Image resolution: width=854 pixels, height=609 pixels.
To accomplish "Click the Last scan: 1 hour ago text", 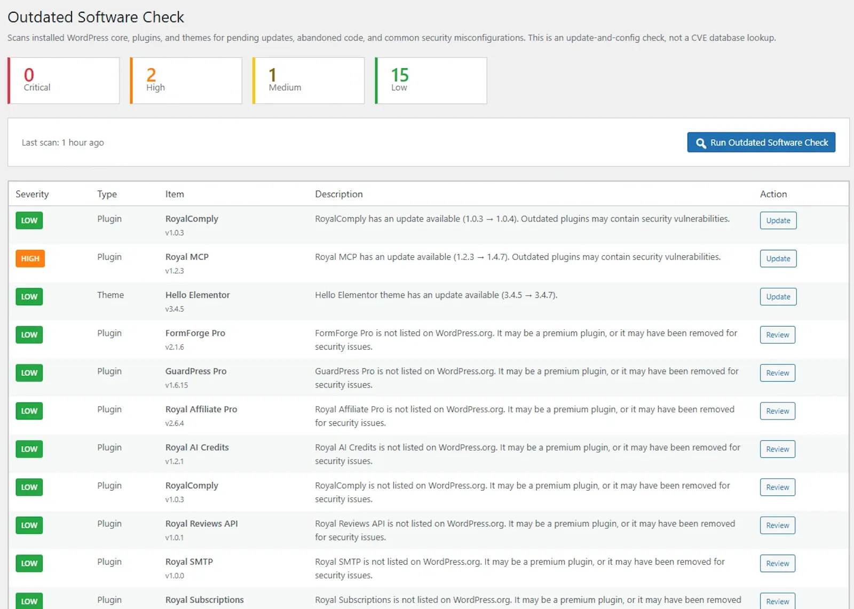I will [x=63, y=143].
